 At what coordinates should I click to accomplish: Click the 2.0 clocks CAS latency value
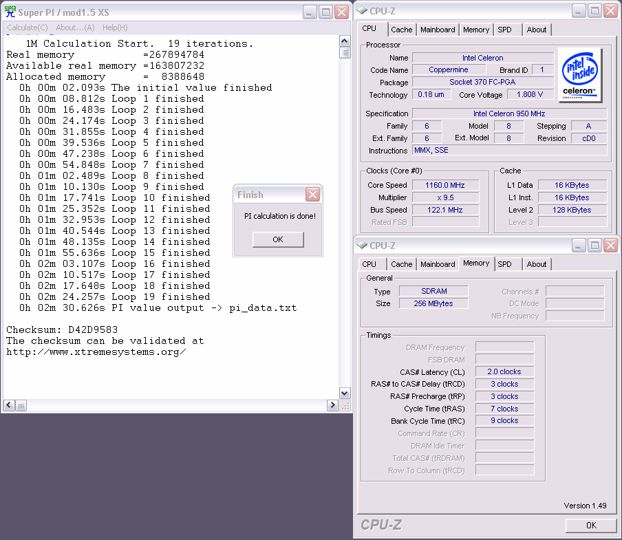pyautogui.click(x=504, y=371)
